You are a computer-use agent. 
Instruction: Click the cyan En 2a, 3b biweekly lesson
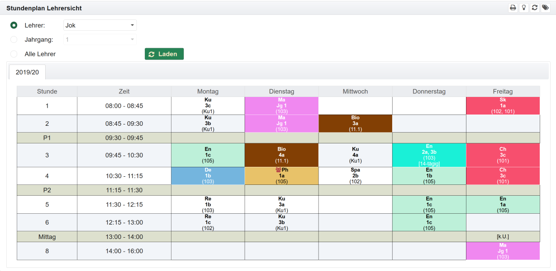click(x=429, y=155)
